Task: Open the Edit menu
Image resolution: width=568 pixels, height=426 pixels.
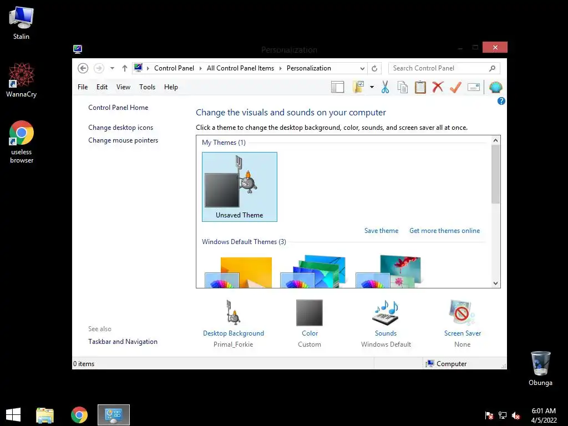Action: 102,87
